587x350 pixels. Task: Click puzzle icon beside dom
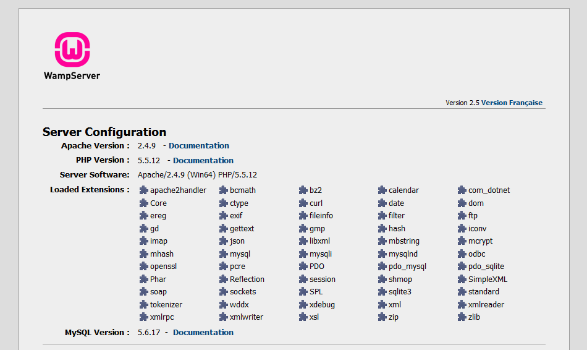click(x=462, y=203)
